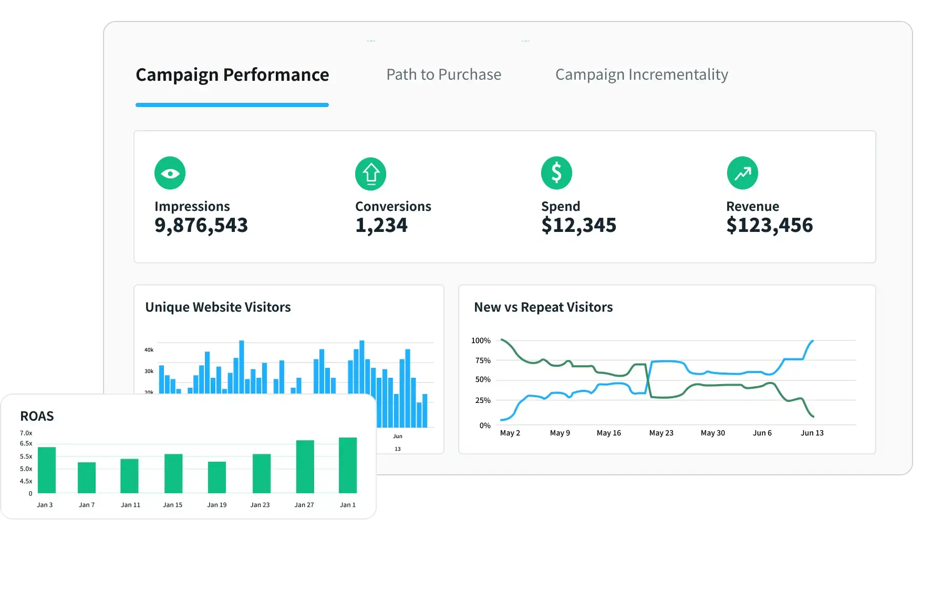Select the Jan 3 bar in ROAS chart

point(47,470)
